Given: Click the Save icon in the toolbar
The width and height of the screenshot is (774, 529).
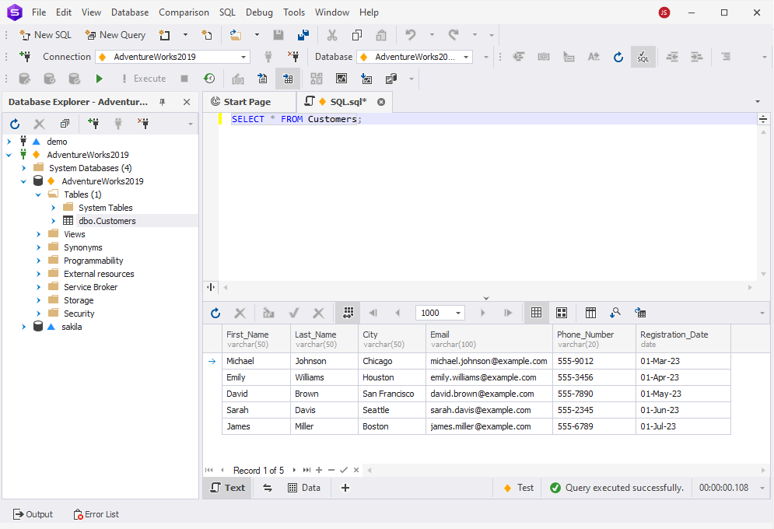Looking at the screenshot, I should pyautogui.click(x=278, y=35).
